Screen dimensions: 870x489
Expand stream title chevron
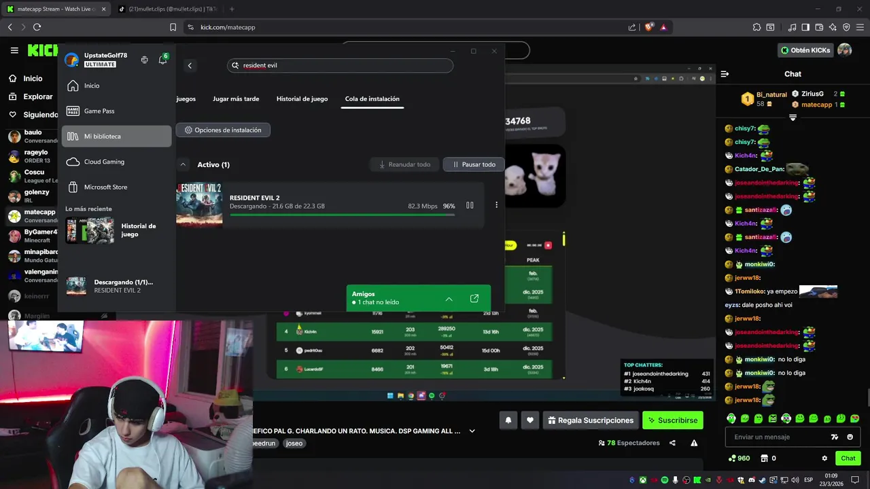pyautogui.click(x=472, y=431)
